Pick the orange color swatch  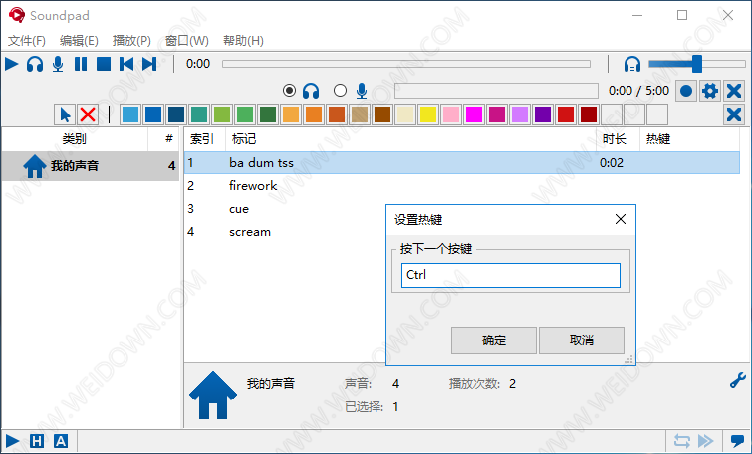pyautogui.click(x=314, y=114)
